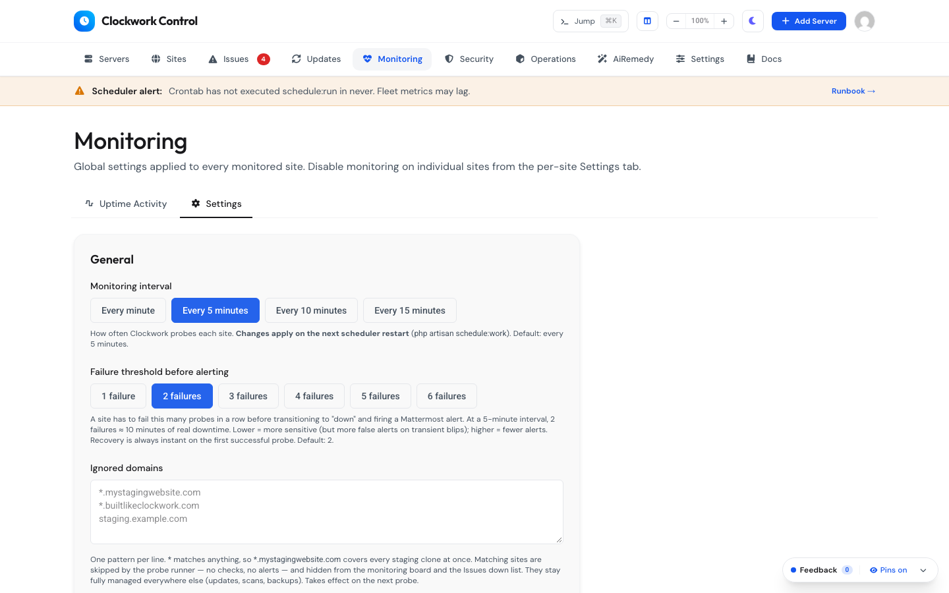Collapse the feedback bar with the chevron
This screenshot has width=949, height=593.
(x=923, y=571)
